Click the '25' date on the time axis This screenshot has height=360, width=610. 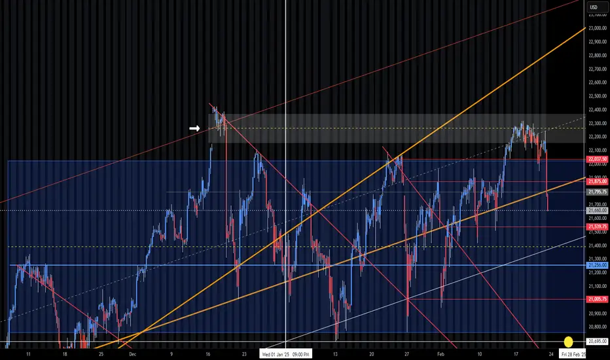[x=101, y=354]
